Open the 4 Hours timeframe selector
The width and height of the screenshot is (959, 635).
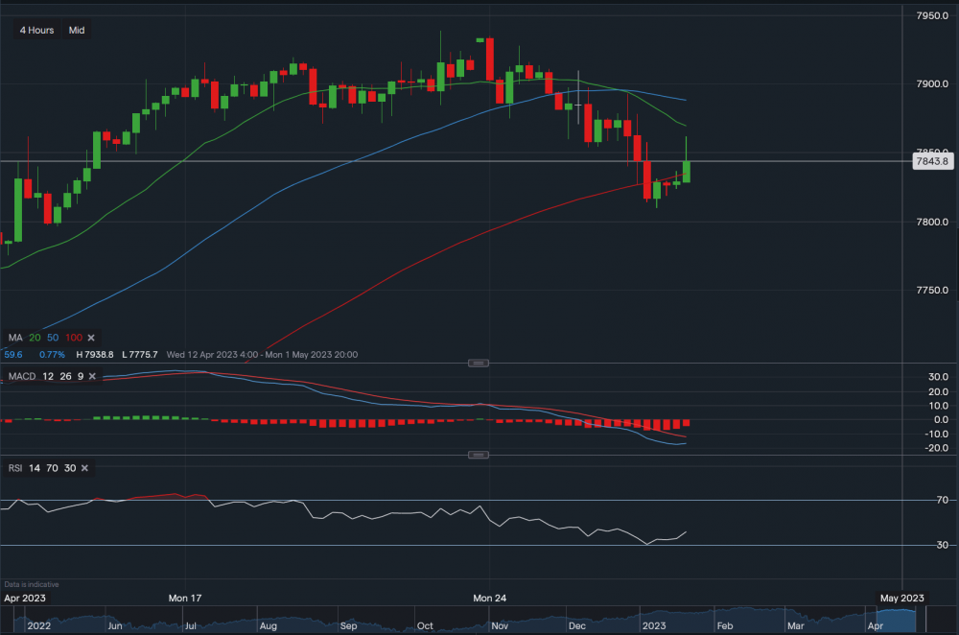pos(35,30)
